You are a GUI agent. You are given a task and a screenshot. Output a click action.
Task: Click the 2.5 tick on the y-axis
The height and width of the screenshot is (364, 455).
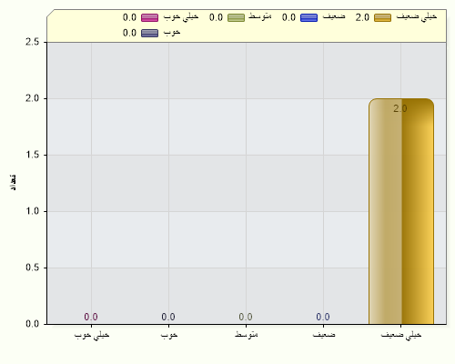(x=33, y=42)
